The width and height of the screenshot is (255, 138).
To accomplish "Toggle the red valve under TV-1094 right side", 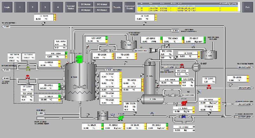I will coord(209,86).
